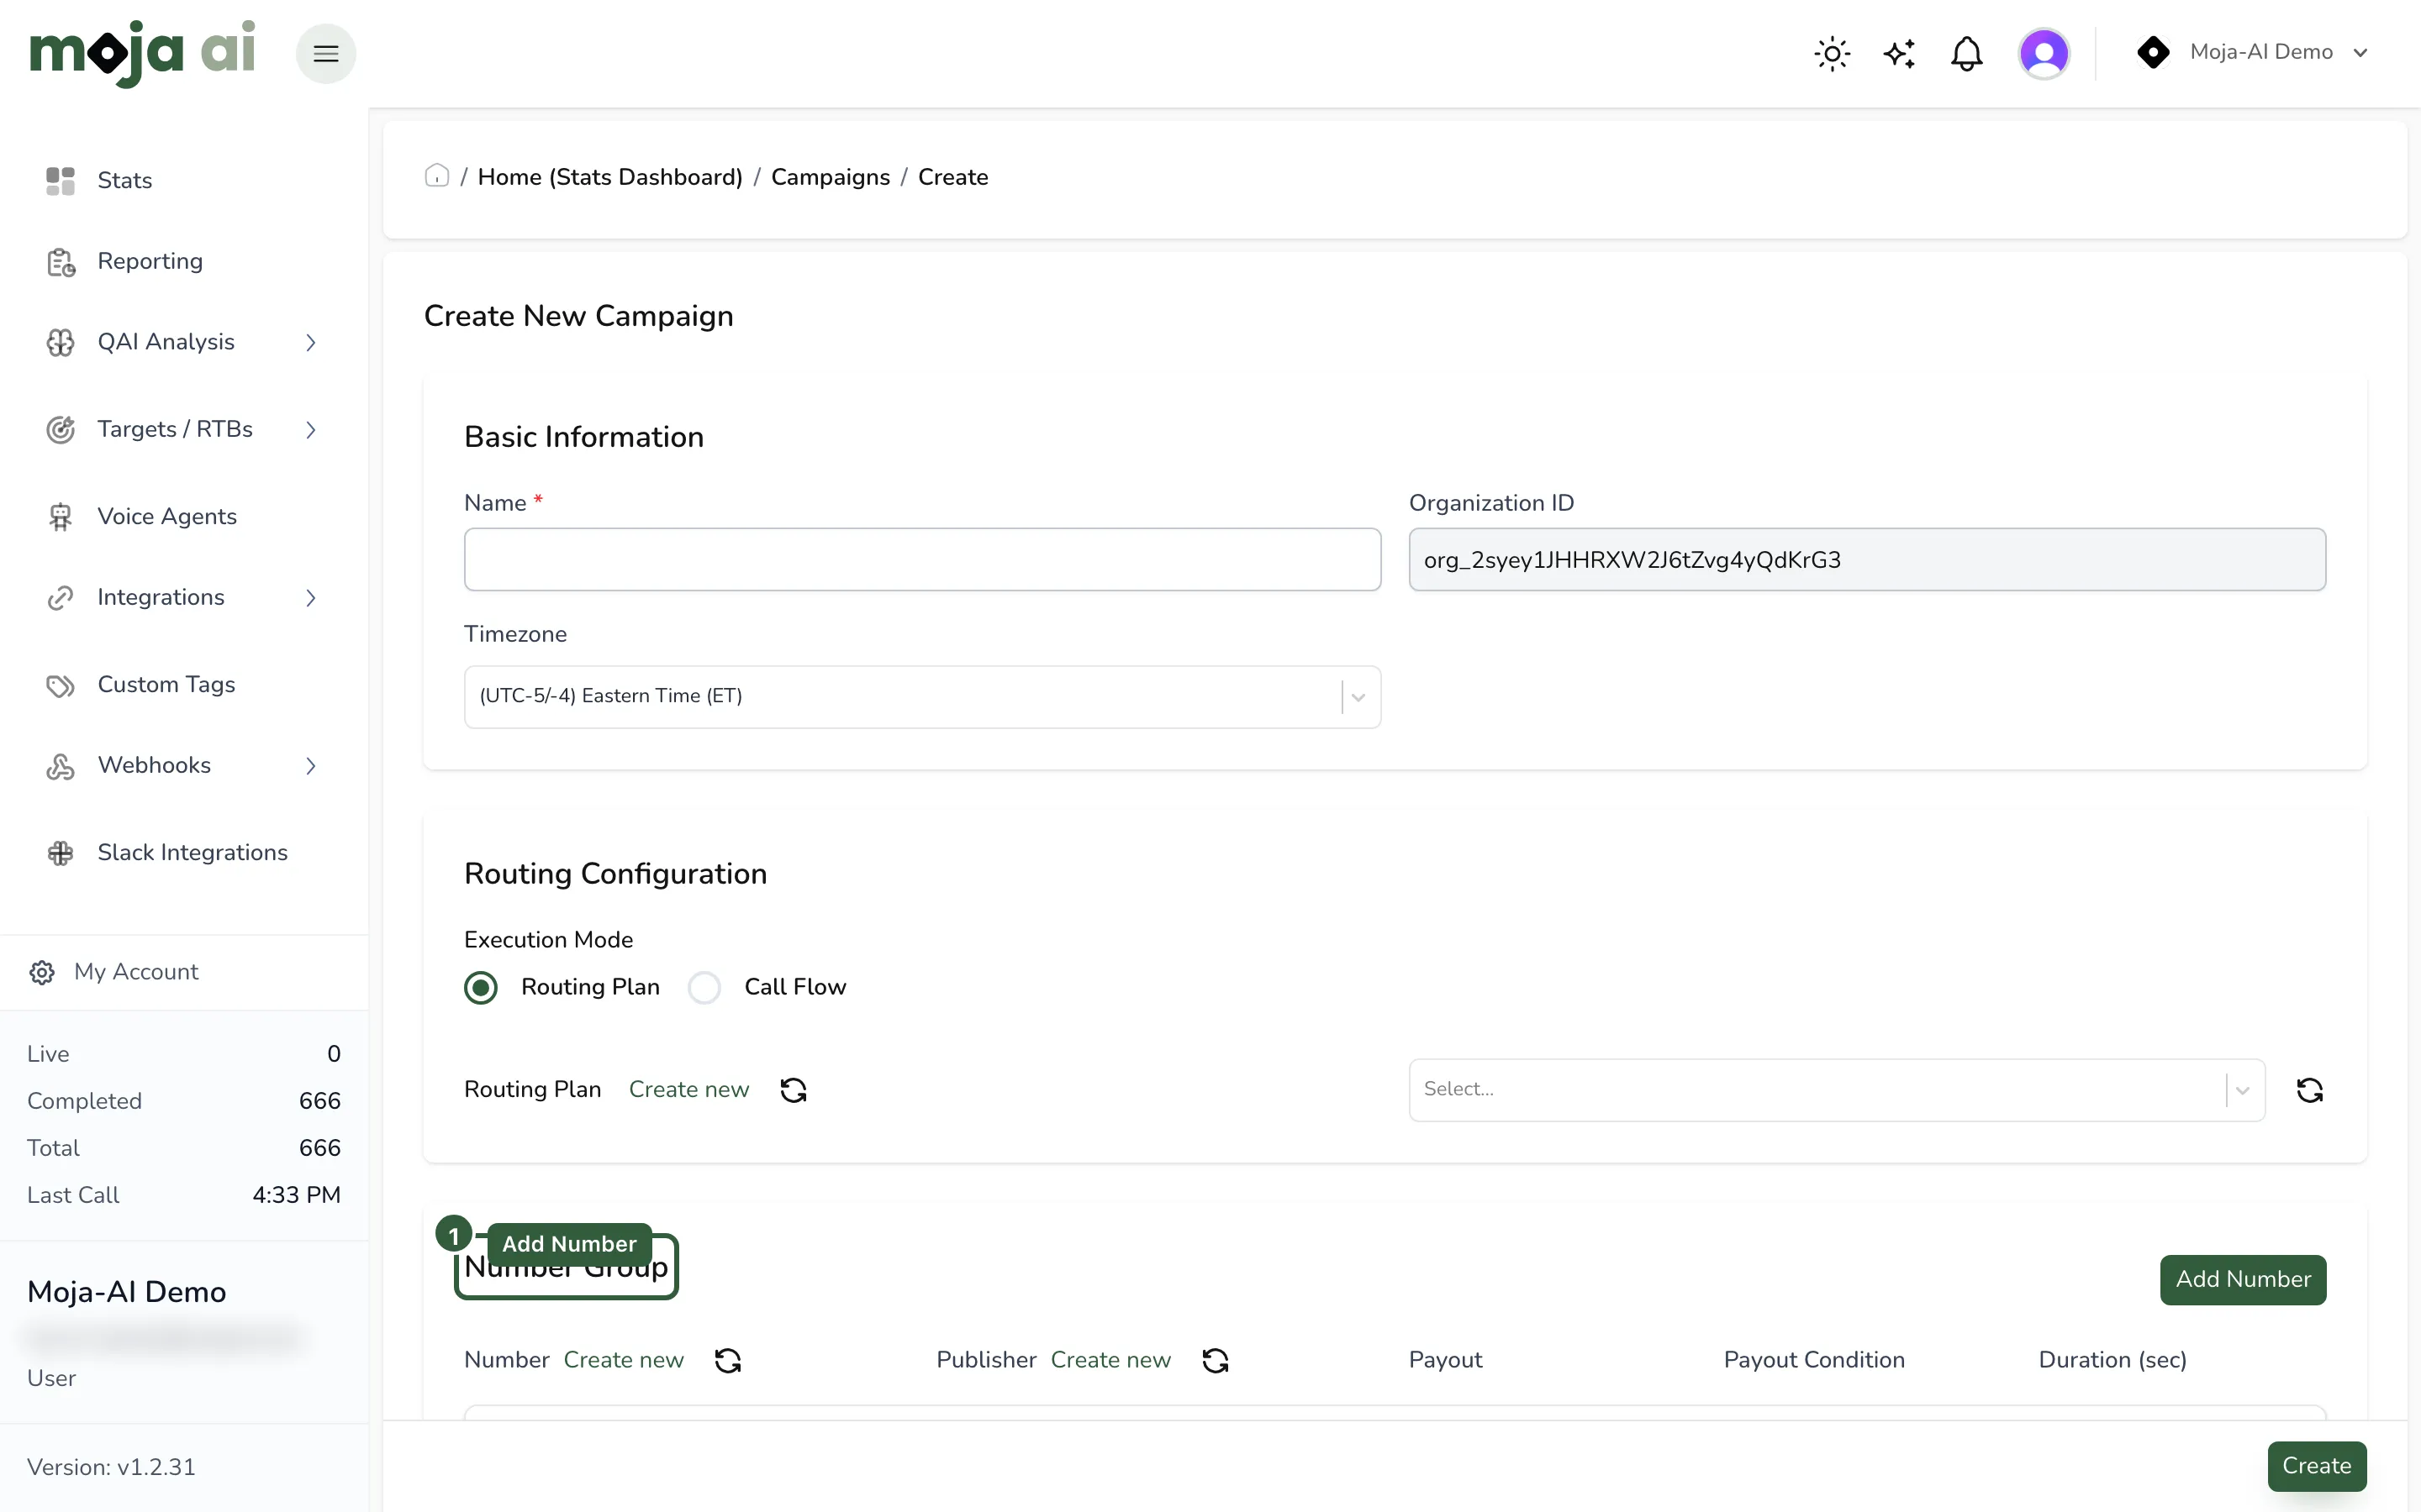This screenshot has height=1512, width=2421.
Task: Go to Campaigns breadcrumb
Action: tap(831, 177)
